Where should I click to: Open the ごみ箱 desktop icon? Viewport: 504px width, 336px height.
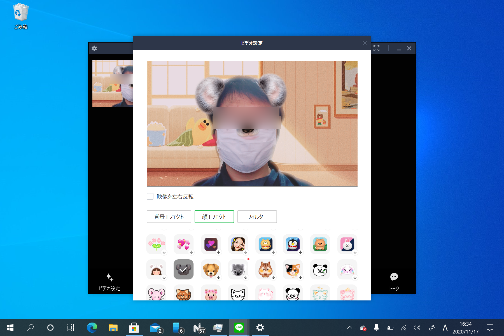click(x=21, y=16)
